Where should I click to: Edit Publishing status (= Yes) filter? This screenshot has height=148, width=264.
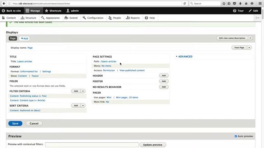coord(28,96)
